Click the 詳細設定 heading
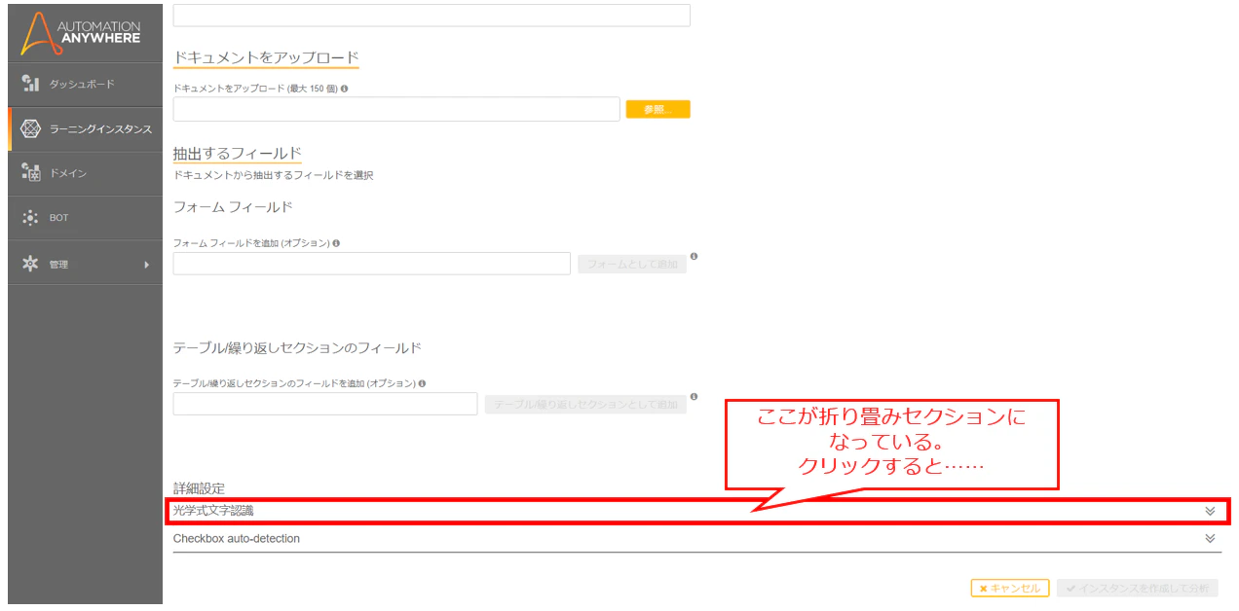Image resolution: width=1239 pixels, height=611 pixels. pyautogui.click(x=199, y=487)
